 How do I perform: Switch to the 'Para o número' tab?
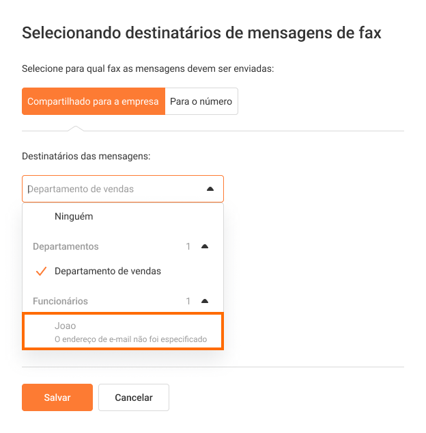pos(201,101)
